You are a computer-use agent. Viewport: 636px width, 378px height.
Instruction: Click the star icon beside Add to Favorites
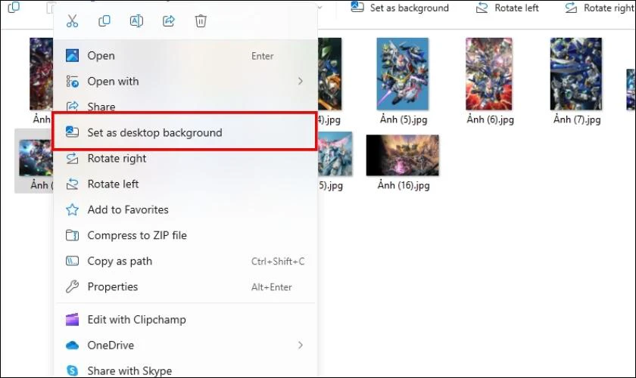[x=72, y=209]
